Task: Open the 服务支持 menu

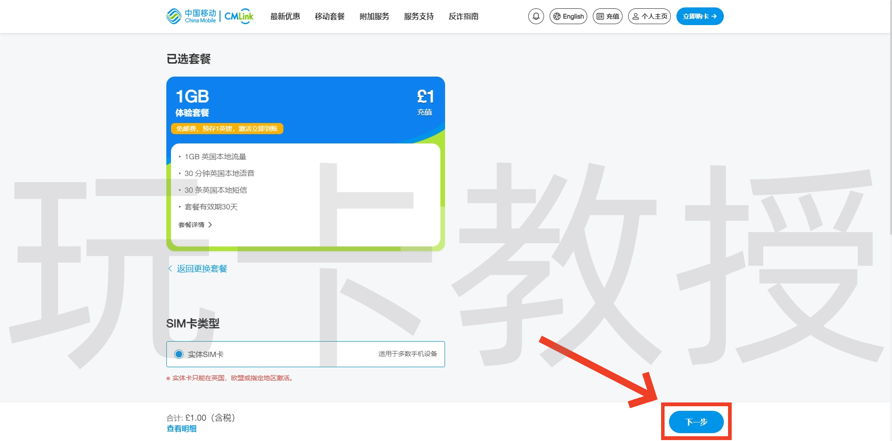Action: pos(419,16)
